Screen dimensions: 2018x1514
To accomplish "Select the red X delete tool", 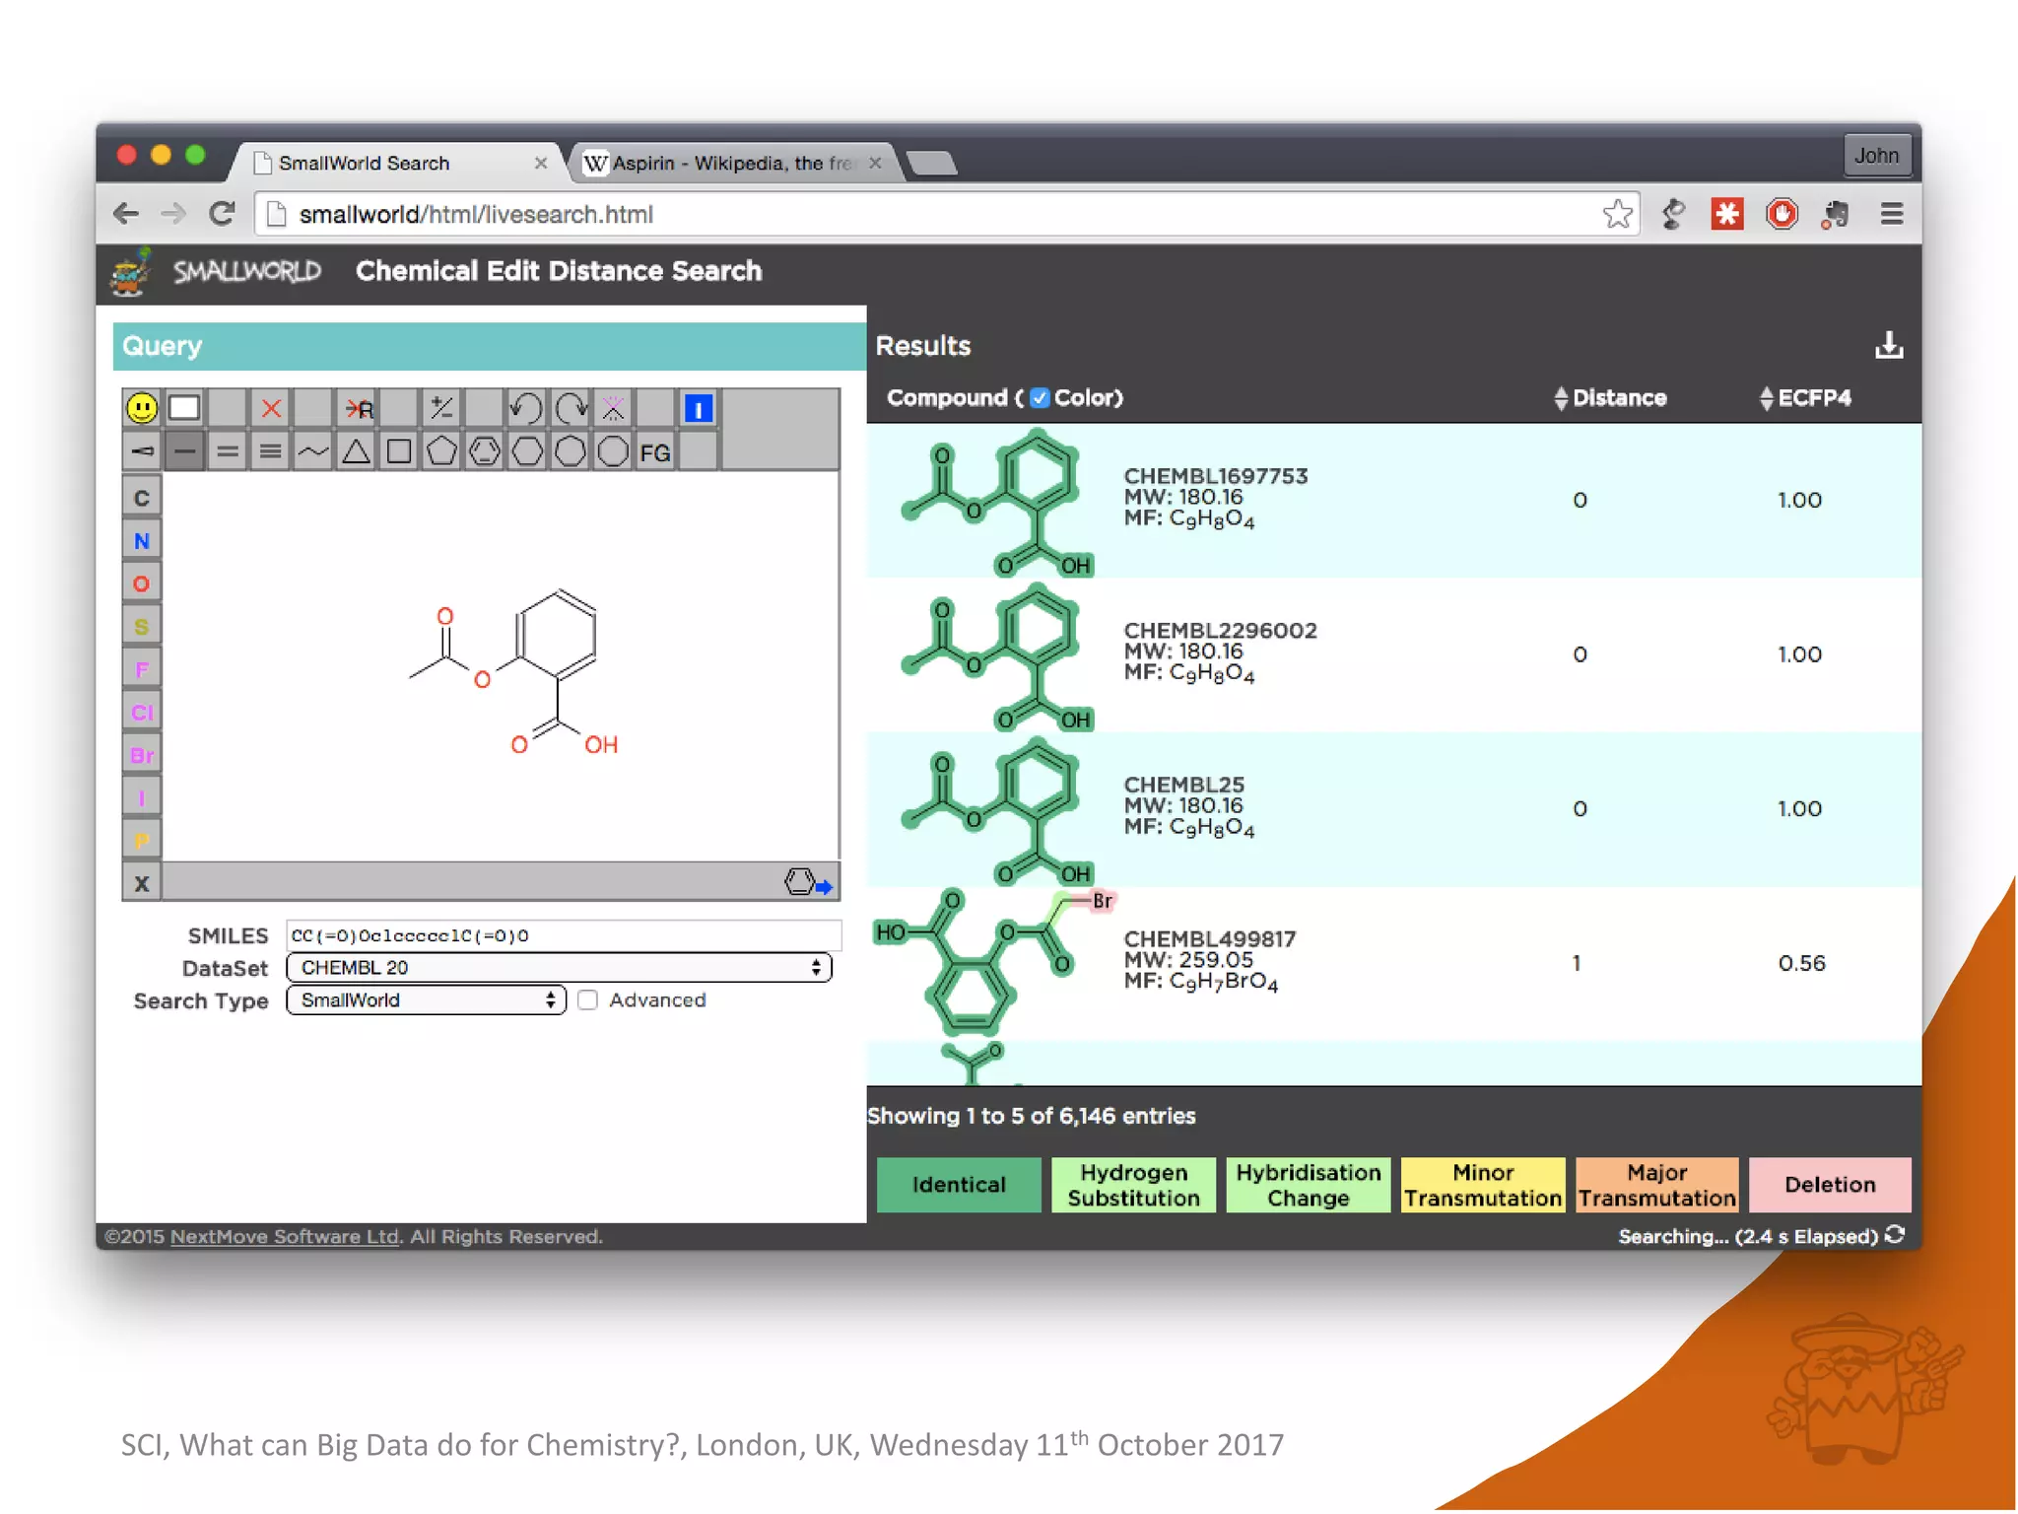I will coord(271,408).
